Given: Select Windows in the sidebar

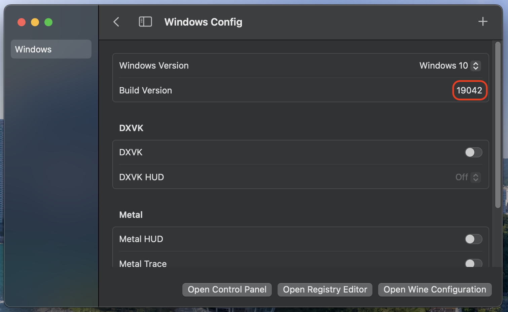Looking at the screenshot, I should pyautogui.click(x=51, y=49).
